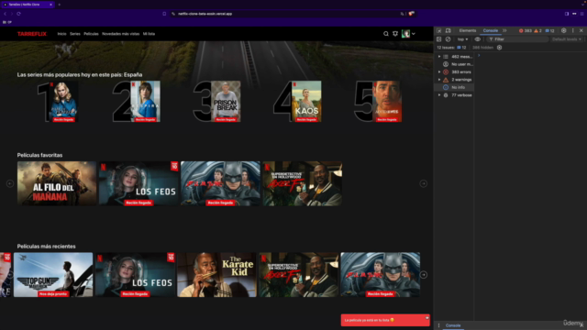Open Los Feos card in Películas favoritas
The width and height of the screenshot is (587, 330).
coord(138,183)
